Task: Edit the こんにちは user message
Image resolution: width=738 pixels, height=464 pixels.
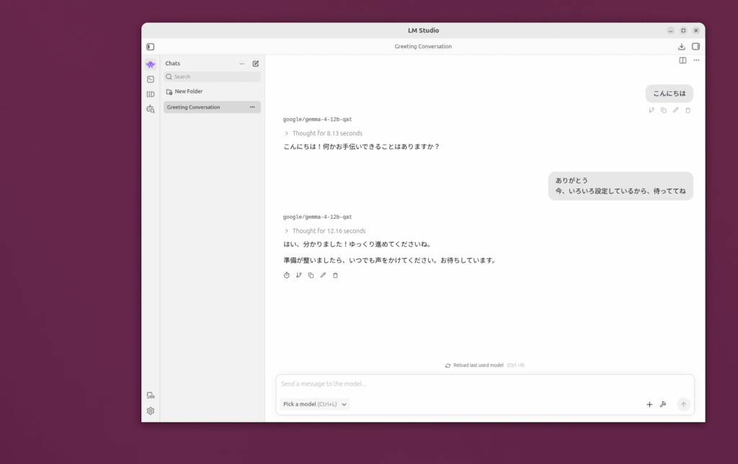Action: (676, 110)
